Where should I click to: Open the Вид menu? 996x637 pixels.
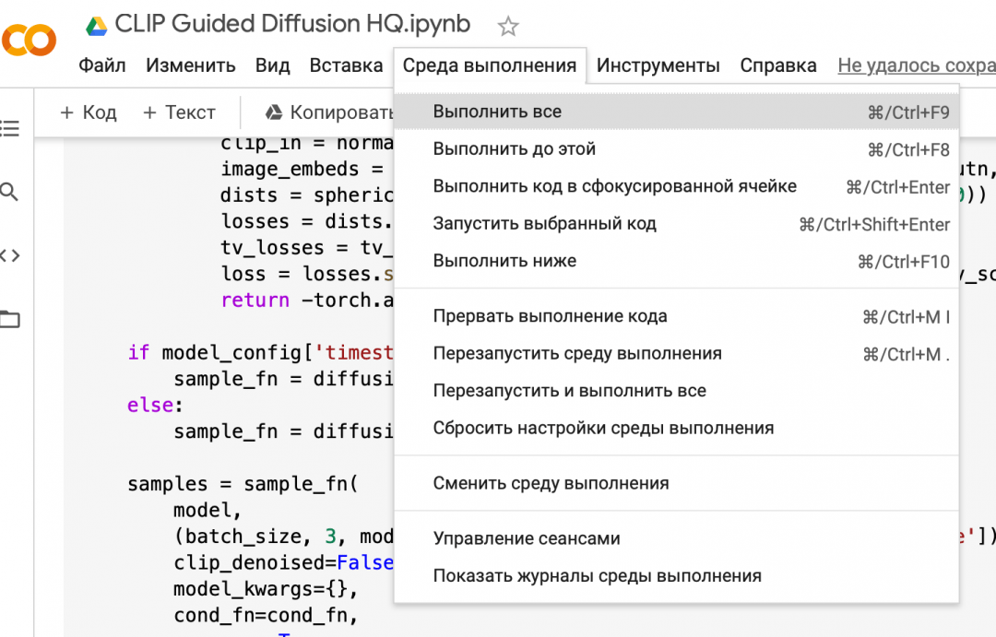tap(272, 65)
